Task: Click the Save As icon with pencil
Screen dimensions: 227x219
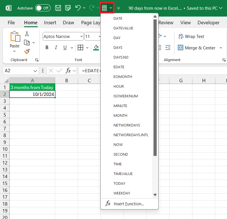Action: pos(68,8)
